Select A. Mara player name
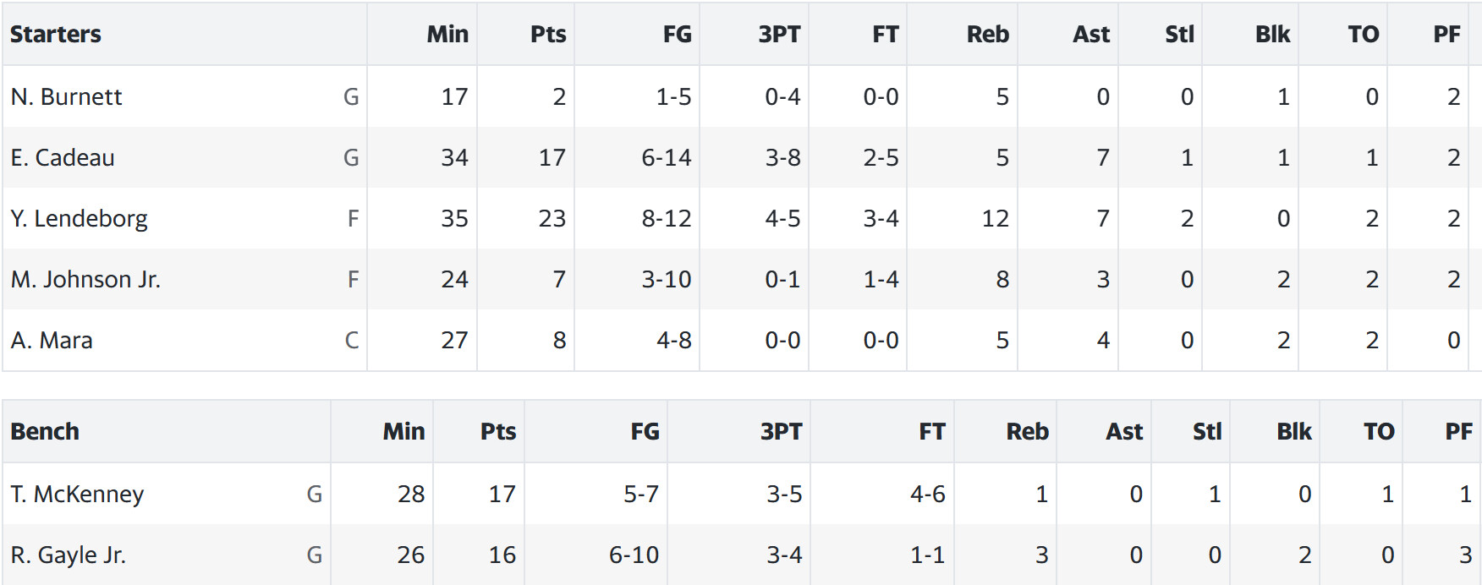Image resolution: width=1482 pixels, height=585 pixels. tap(52, 341)
